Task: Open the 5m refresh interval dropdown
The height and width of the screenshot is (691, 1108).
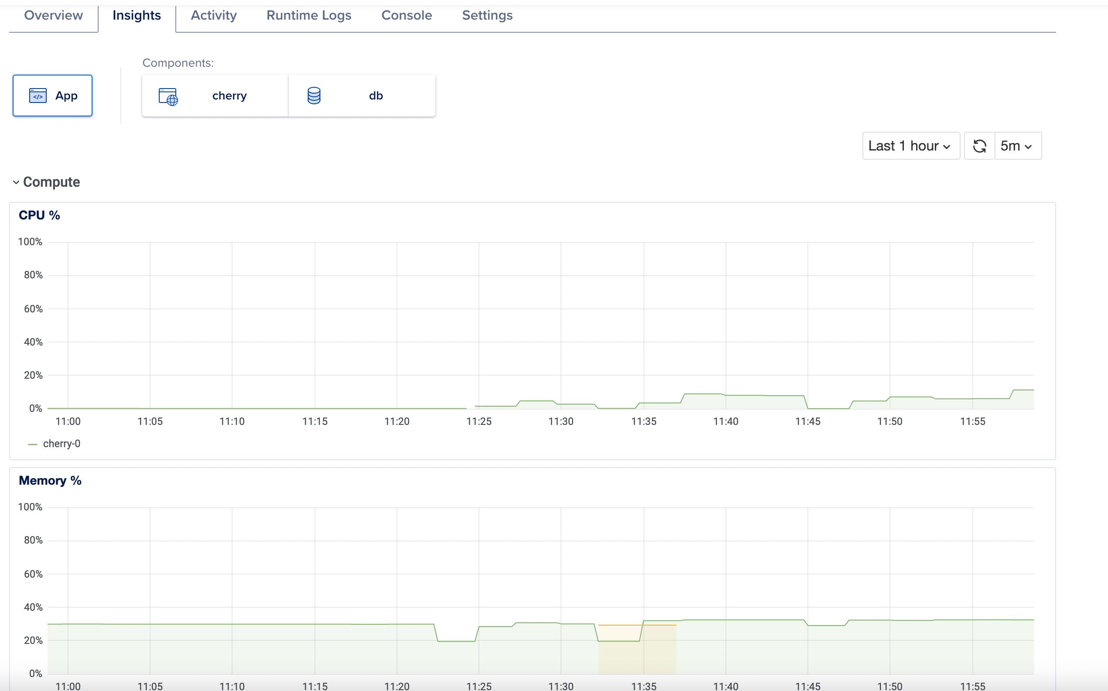Action: tap(1018, 146)
